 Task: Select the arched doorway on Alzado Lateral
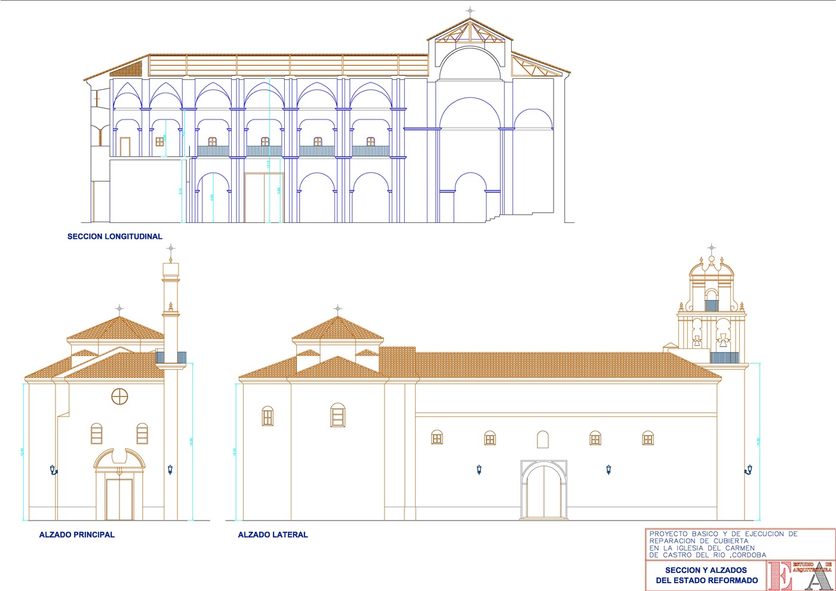[544, 490]
